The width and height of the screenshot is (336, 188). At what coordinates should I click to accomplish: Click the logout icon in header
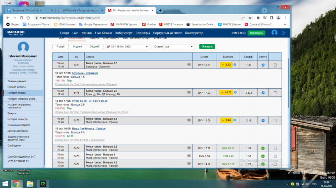[x=283, y=33]
